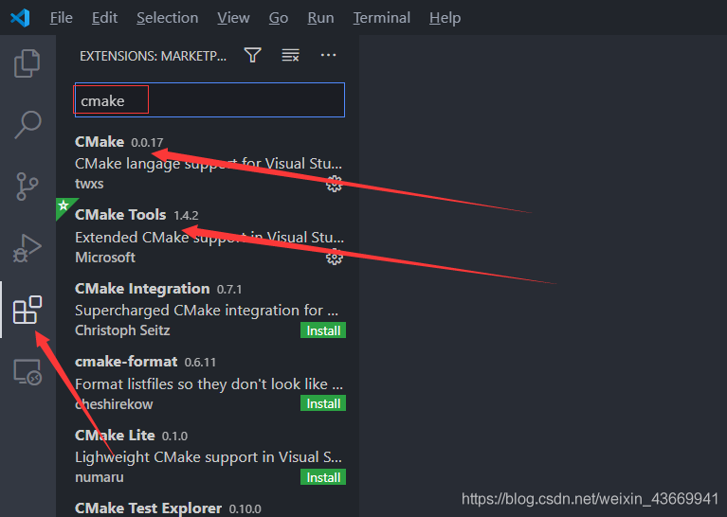Focus the extensions search box containing cmake

click(x=209, y=100)
